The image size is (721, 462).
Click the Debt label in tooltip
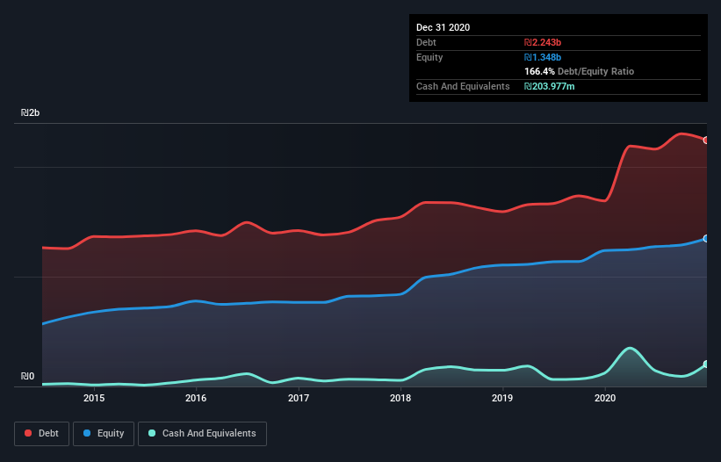tap(426, 42)
